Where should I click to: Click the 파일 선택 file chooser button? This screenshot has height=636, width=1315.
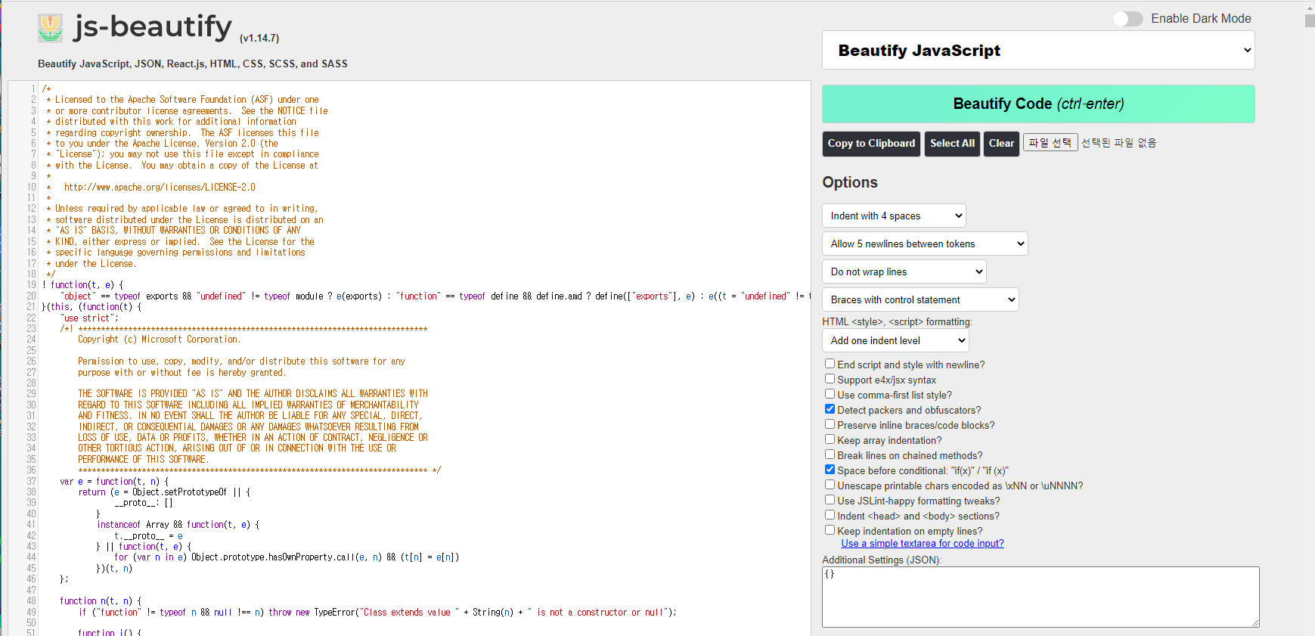tap(1050, 142)
